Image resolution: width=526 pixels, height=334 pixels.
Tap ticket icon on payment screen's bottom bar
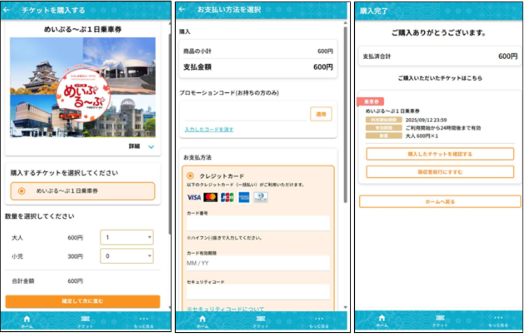(261, 320)
